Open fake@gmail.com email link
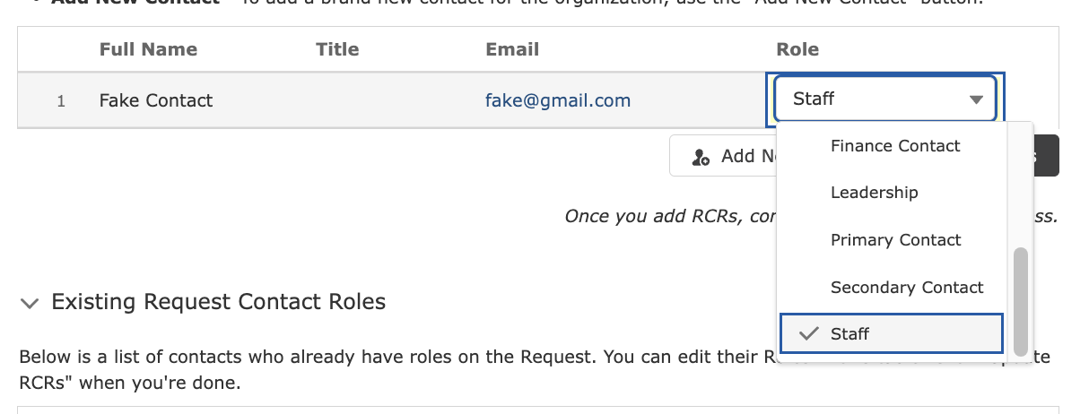Screen dimensions: 1089x414 (x=558, y=100)
